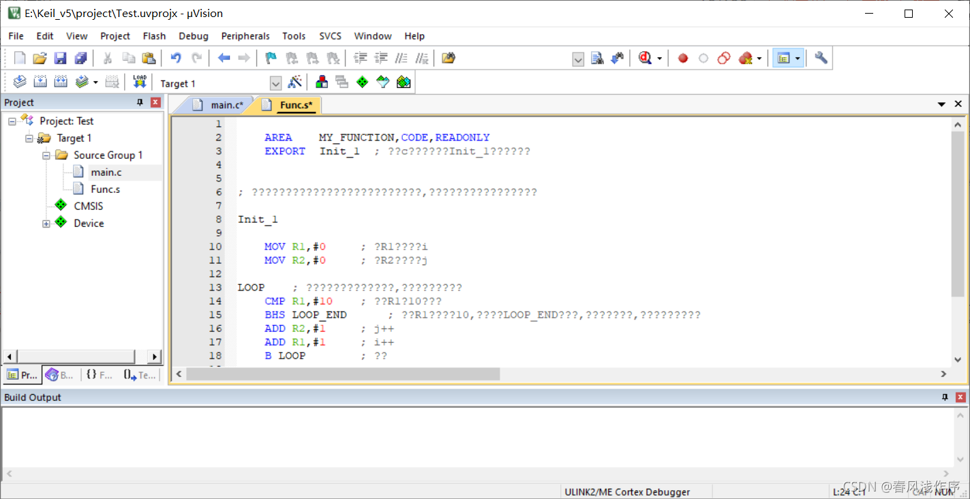Indent the selected lines

[x=361, y=59]
